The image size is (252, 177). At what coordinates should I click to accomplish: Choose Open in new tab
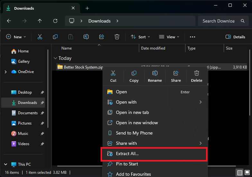click(x=132, y=112)
